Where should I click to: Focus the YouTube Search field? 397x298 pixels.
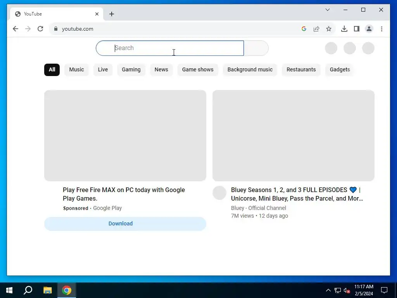coord(170,48)
